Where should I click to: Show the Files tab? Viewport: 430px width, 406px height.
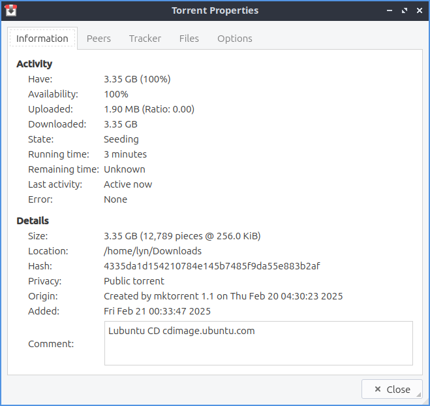coord(189,39)
